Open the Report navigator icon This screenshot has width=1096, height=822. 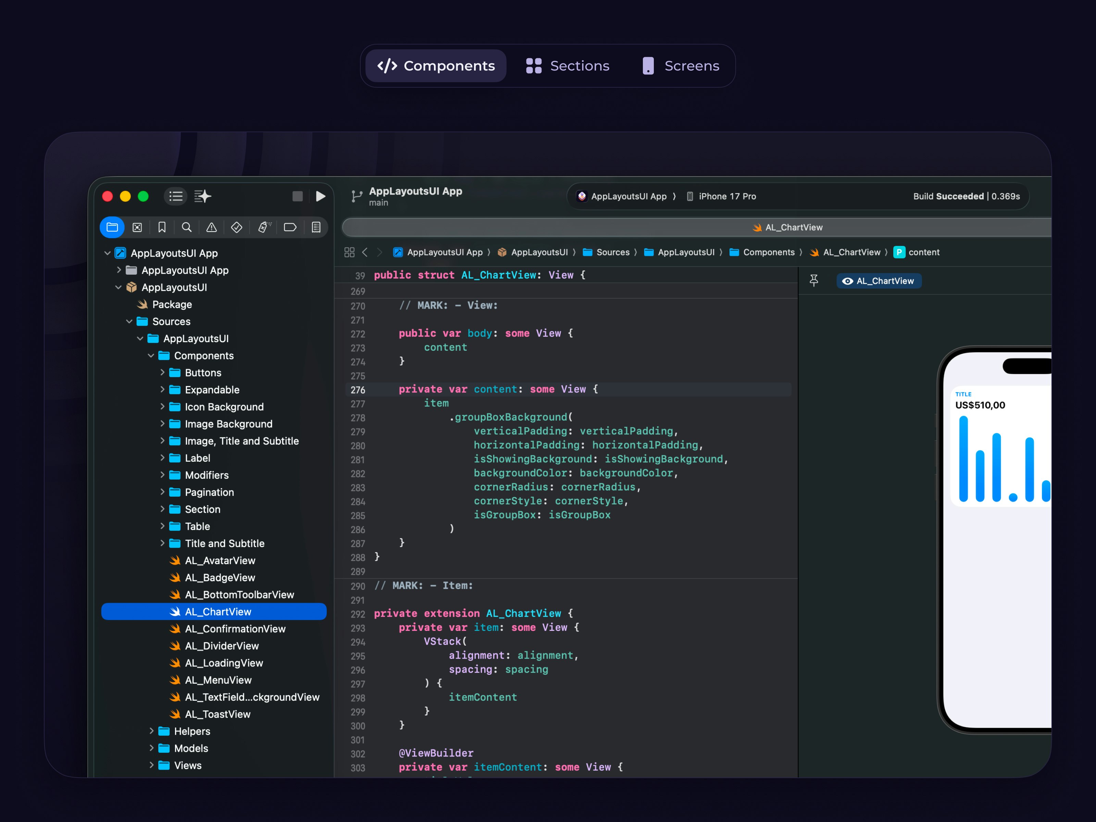coord(316,227)
